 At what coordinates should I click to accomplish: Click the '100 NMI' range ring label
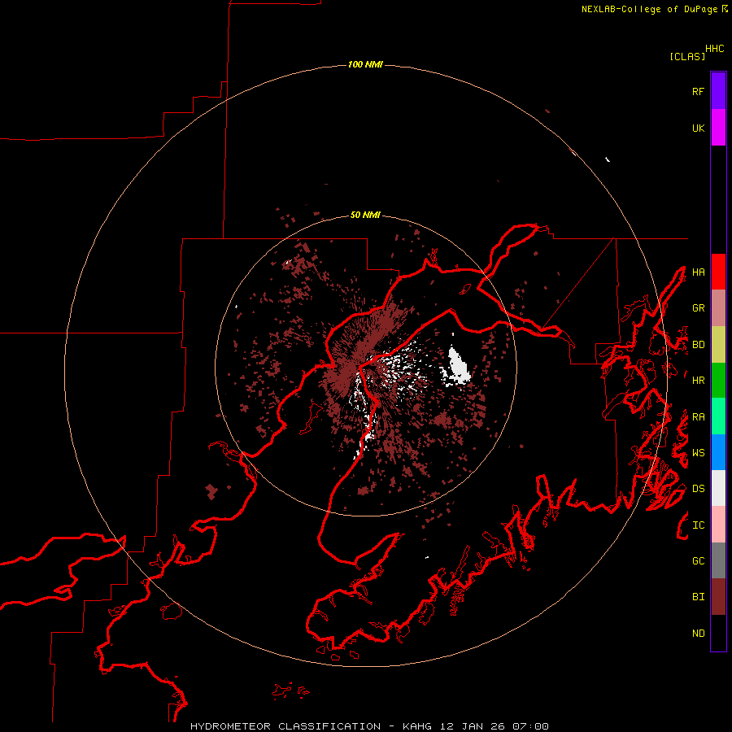tap(365, 64)
